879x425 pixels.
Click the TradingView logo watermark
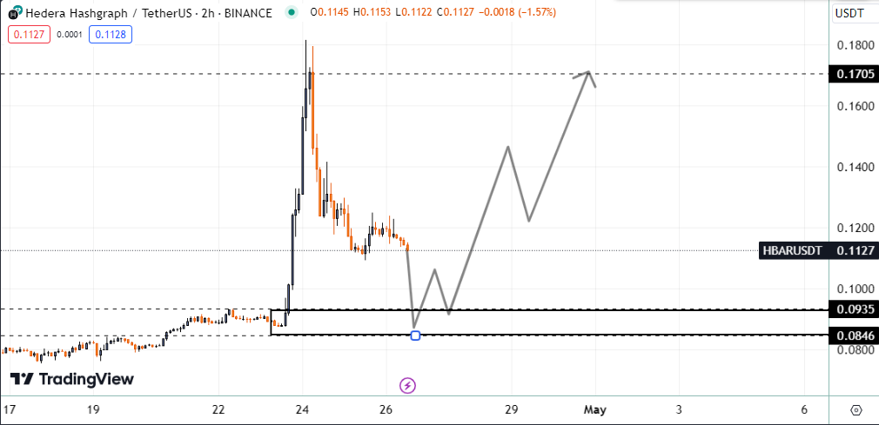click(x=72, y=379)
